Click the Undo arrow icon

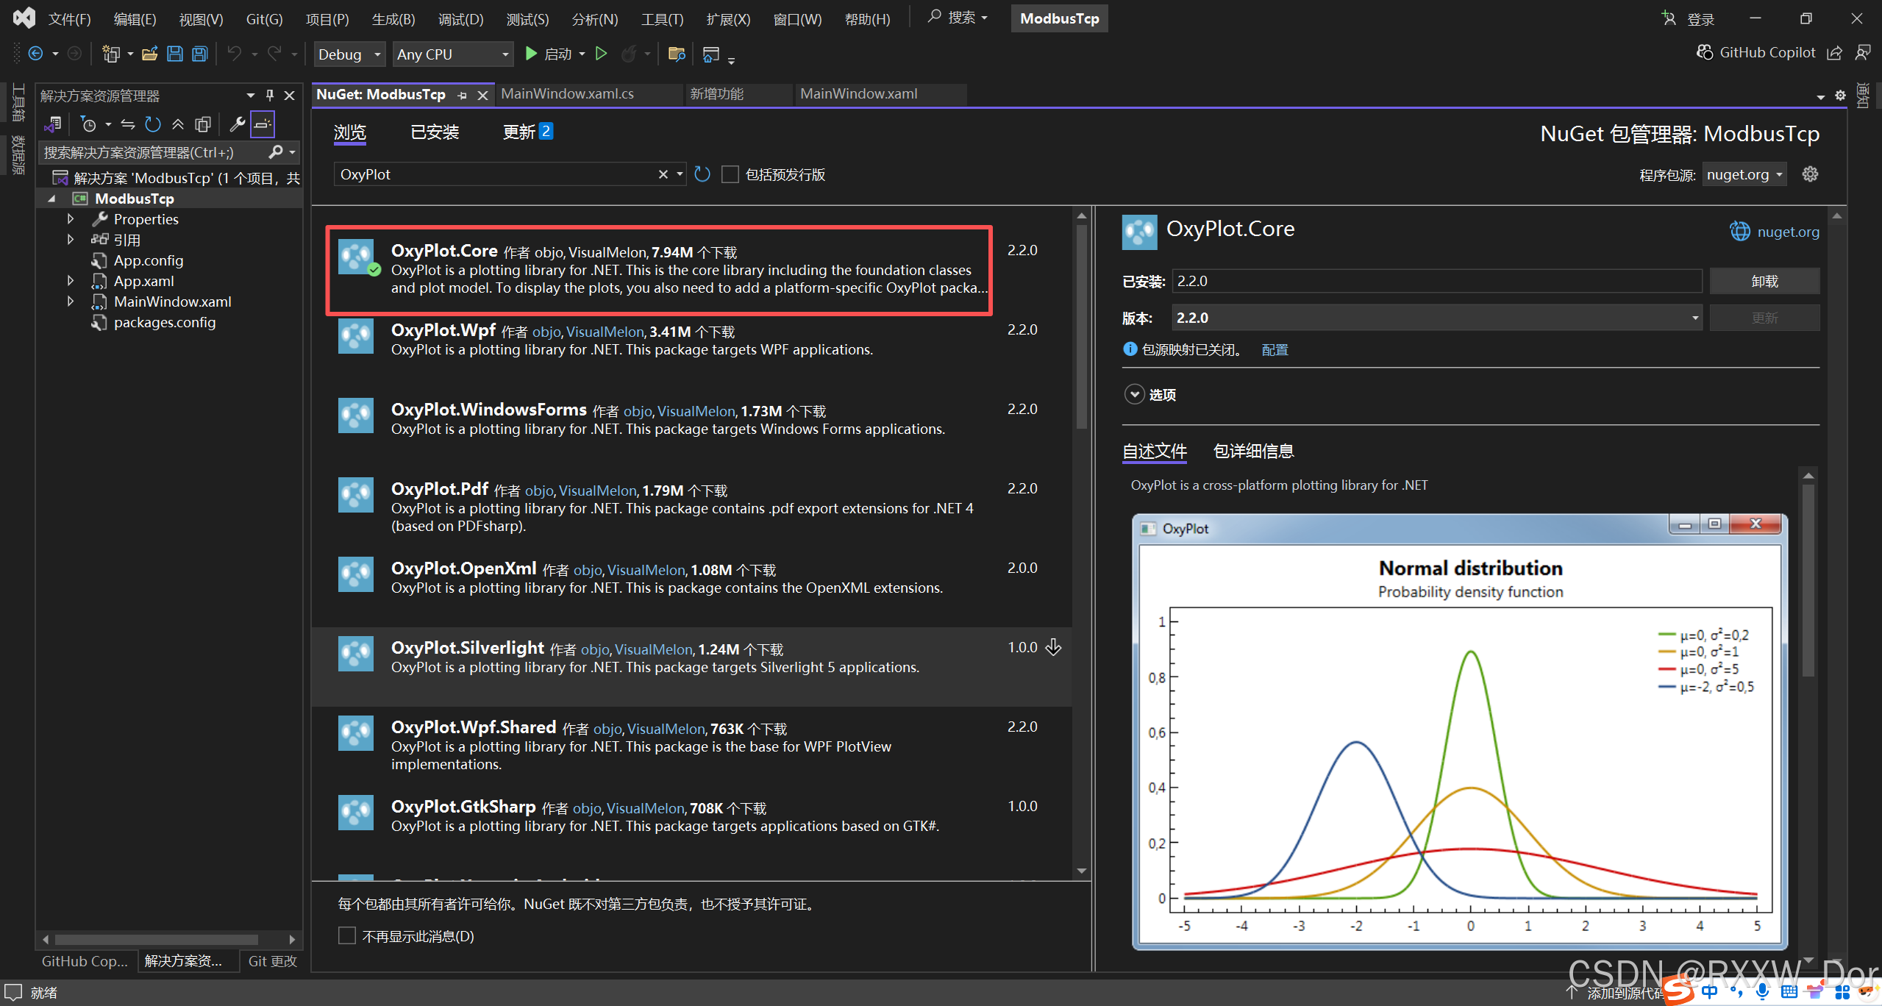pyautogui.click(x=234, y=54)
